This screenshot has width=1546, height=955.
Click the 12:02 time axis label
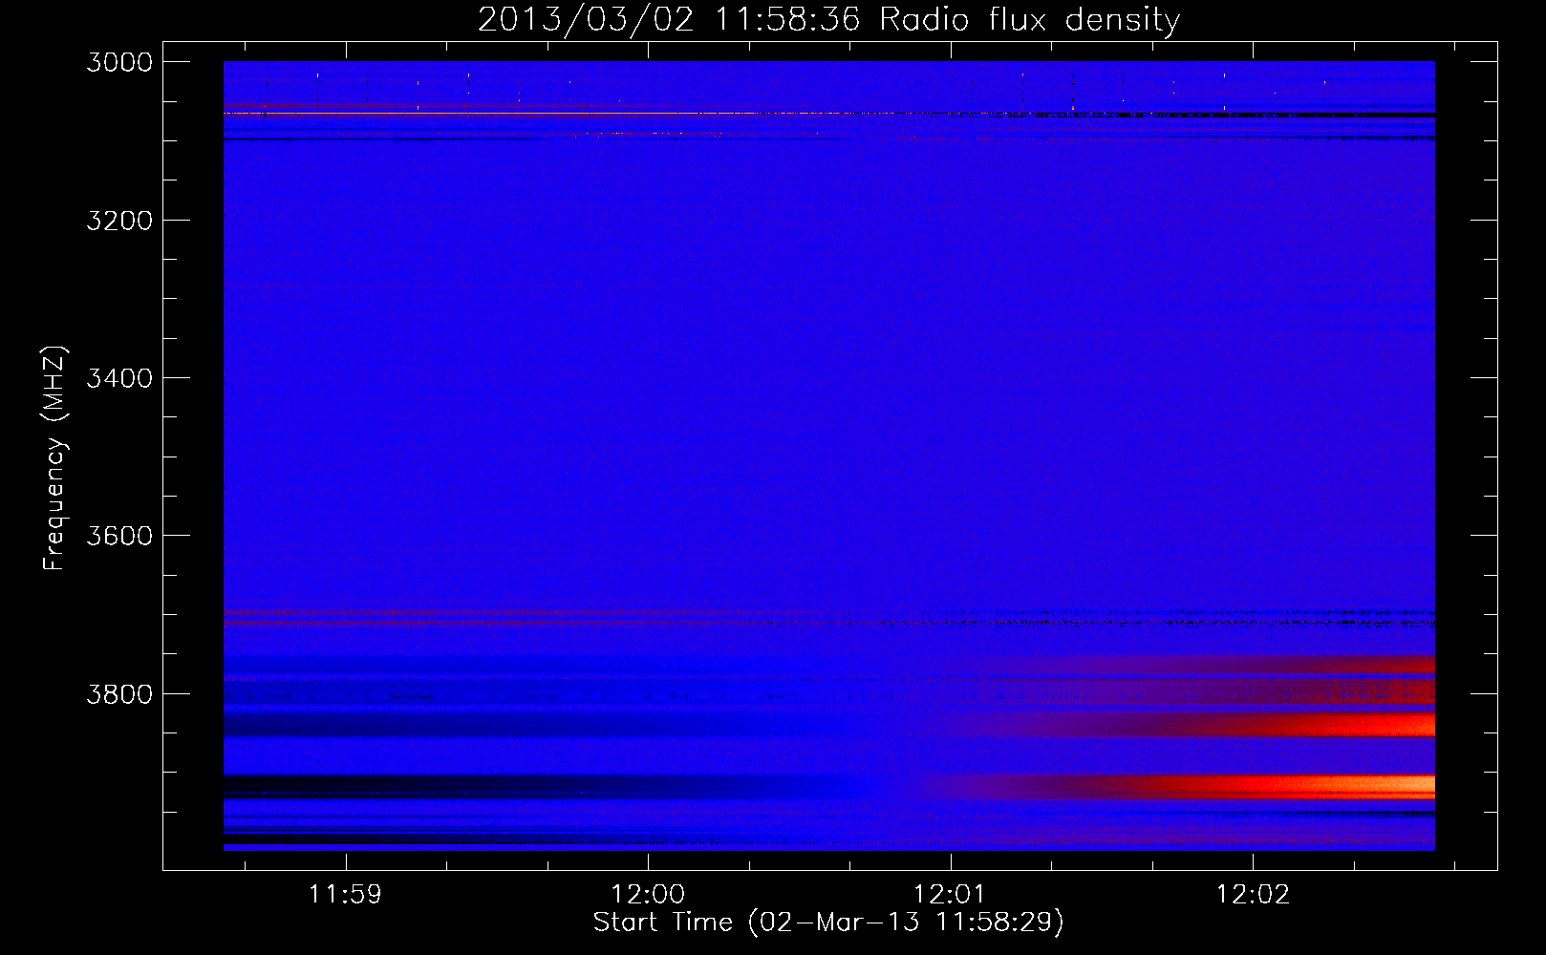1253,894
